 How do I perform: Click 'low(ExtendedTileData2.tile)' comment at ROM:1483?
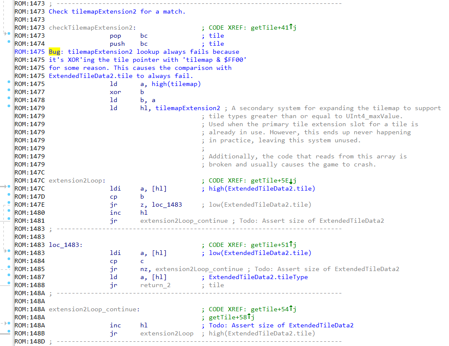pyautogui.click(x=260, y=253)
